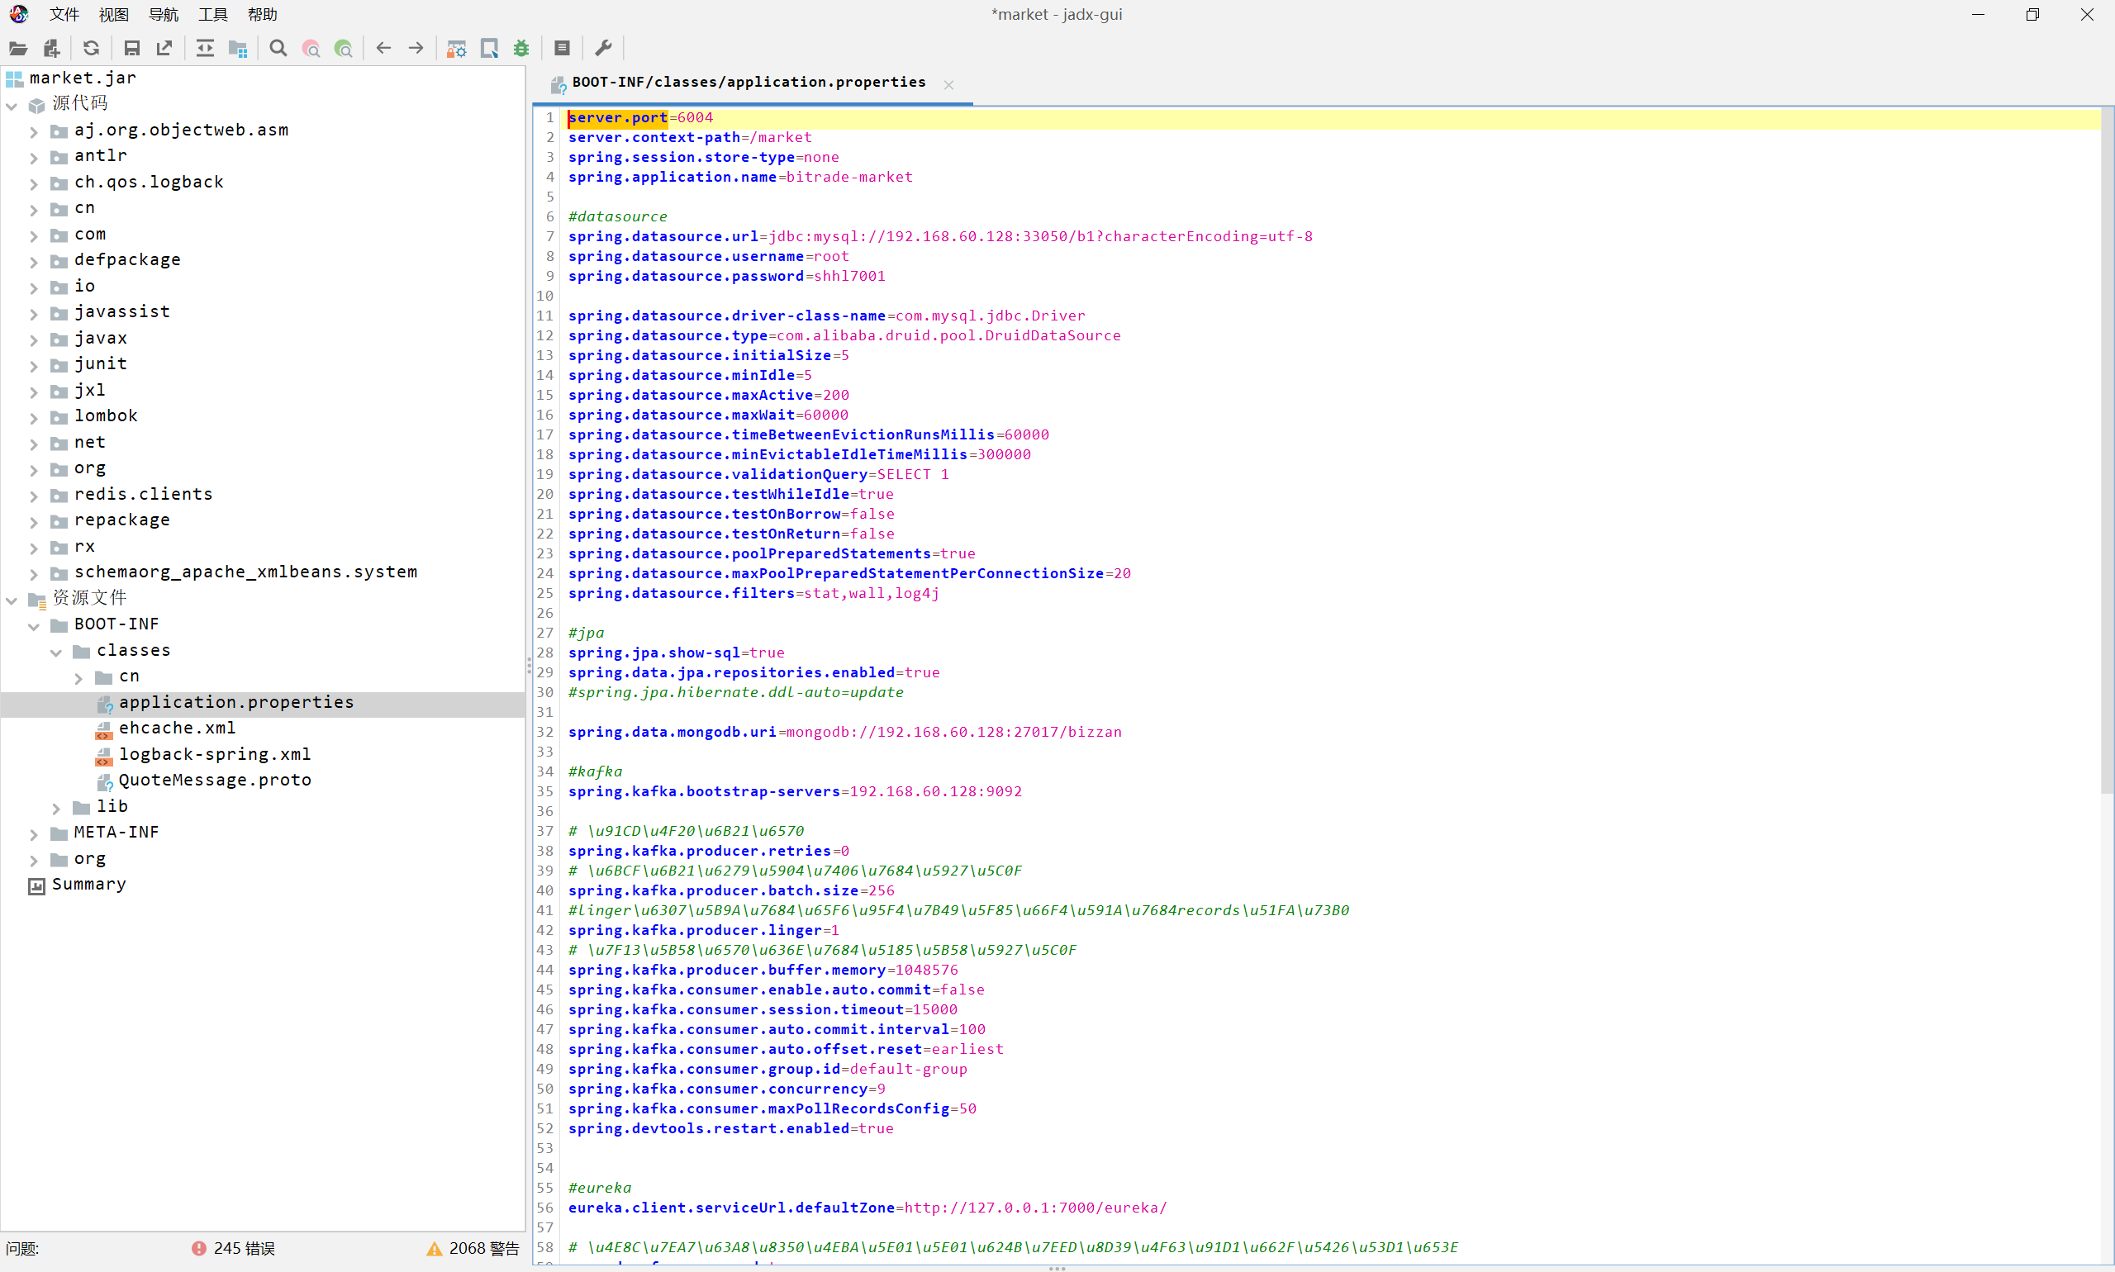The width and height of the screenshot is (2115, 1272).
Task: Click the spring.datasource.url line
Action: (x=939, y=236)
